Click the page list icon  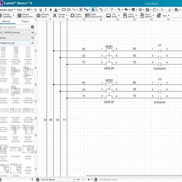38,179
